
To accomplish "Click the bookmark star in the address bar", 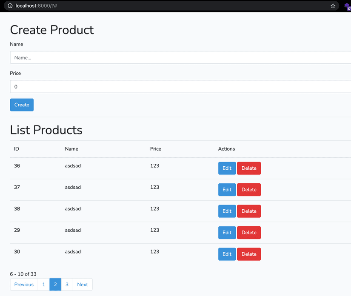I will 333,6.
